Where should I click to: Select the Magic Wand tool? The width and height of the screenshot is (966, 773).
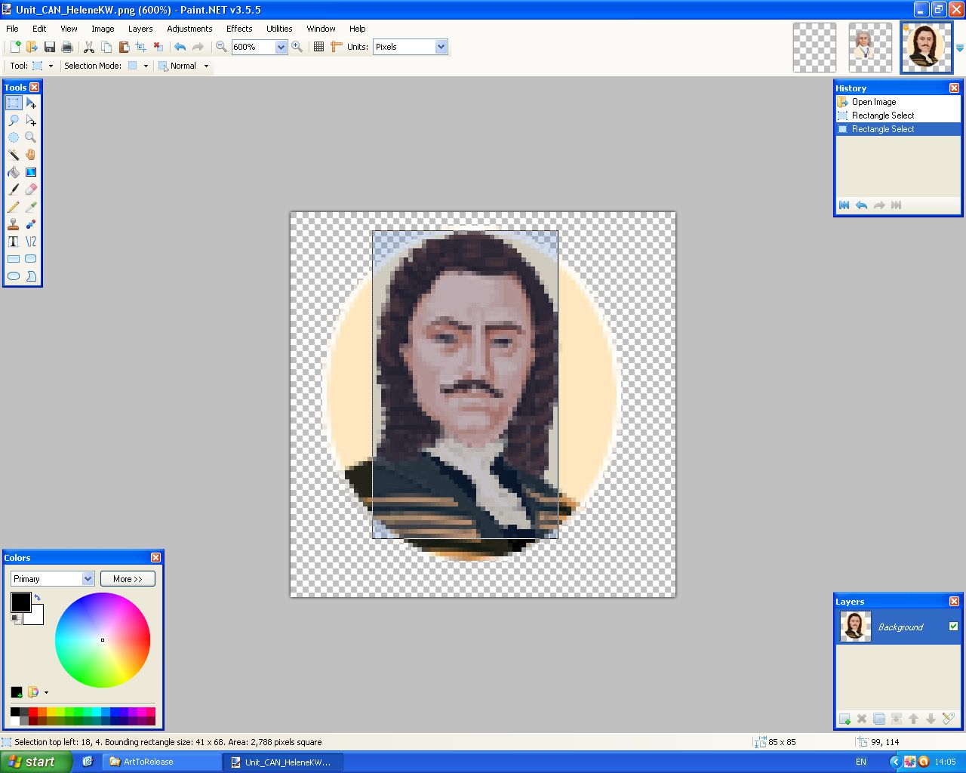click(14, 155)
